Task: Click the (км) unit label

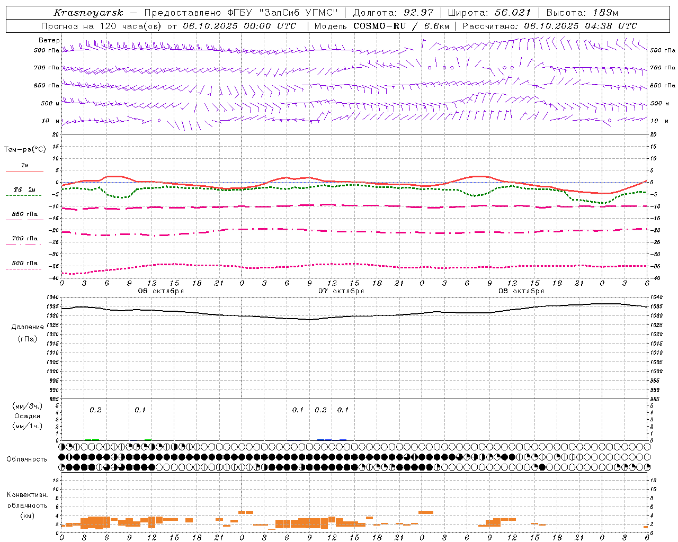Action: point(27,516)
